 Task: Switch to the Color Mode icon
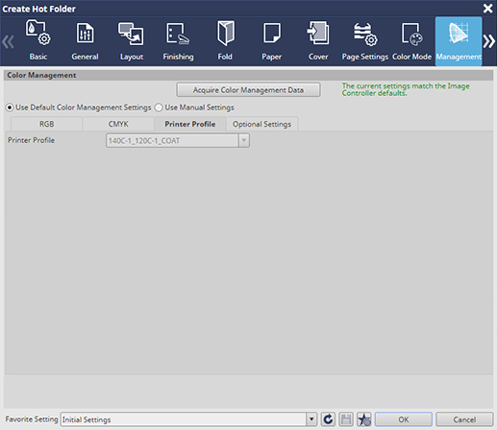411,41
